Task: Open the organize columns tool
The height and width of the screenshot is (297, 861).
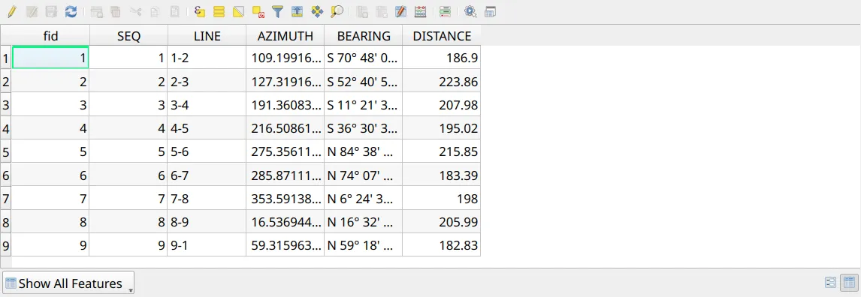Action: [x=401, y=11]
